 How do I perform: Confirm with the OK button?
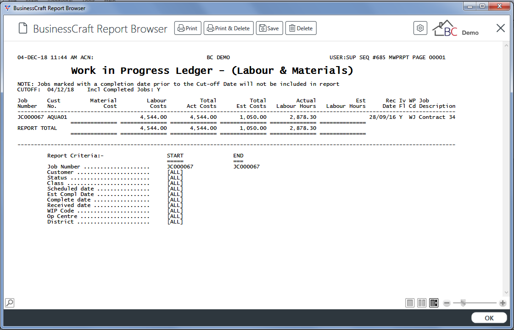(489, 318)
